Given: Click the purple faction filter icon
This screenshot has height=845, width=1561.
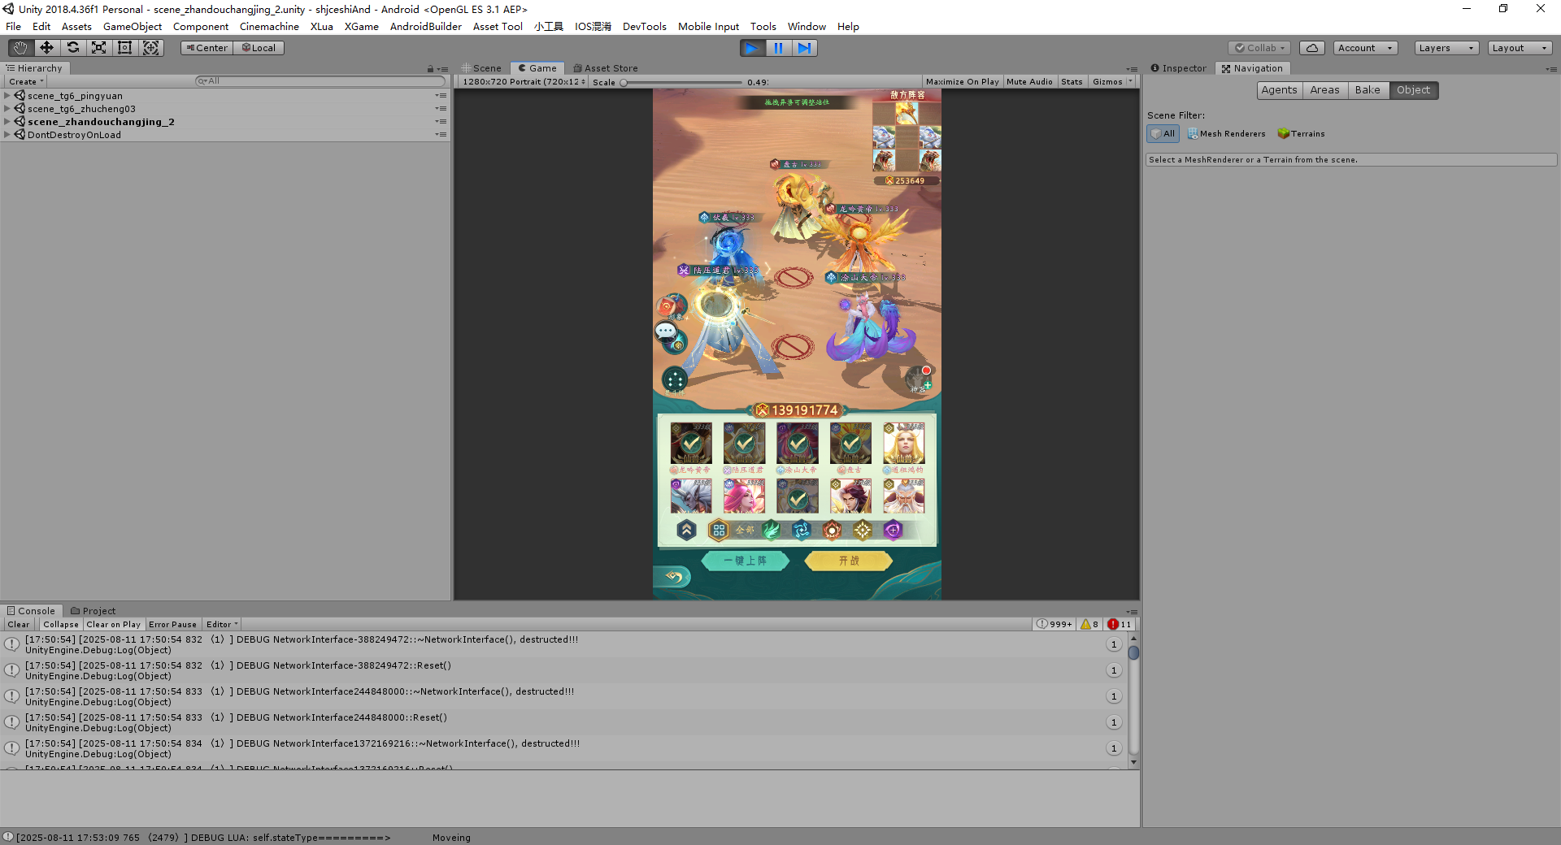Looking at the screenshot, I should tap(893, 531).
